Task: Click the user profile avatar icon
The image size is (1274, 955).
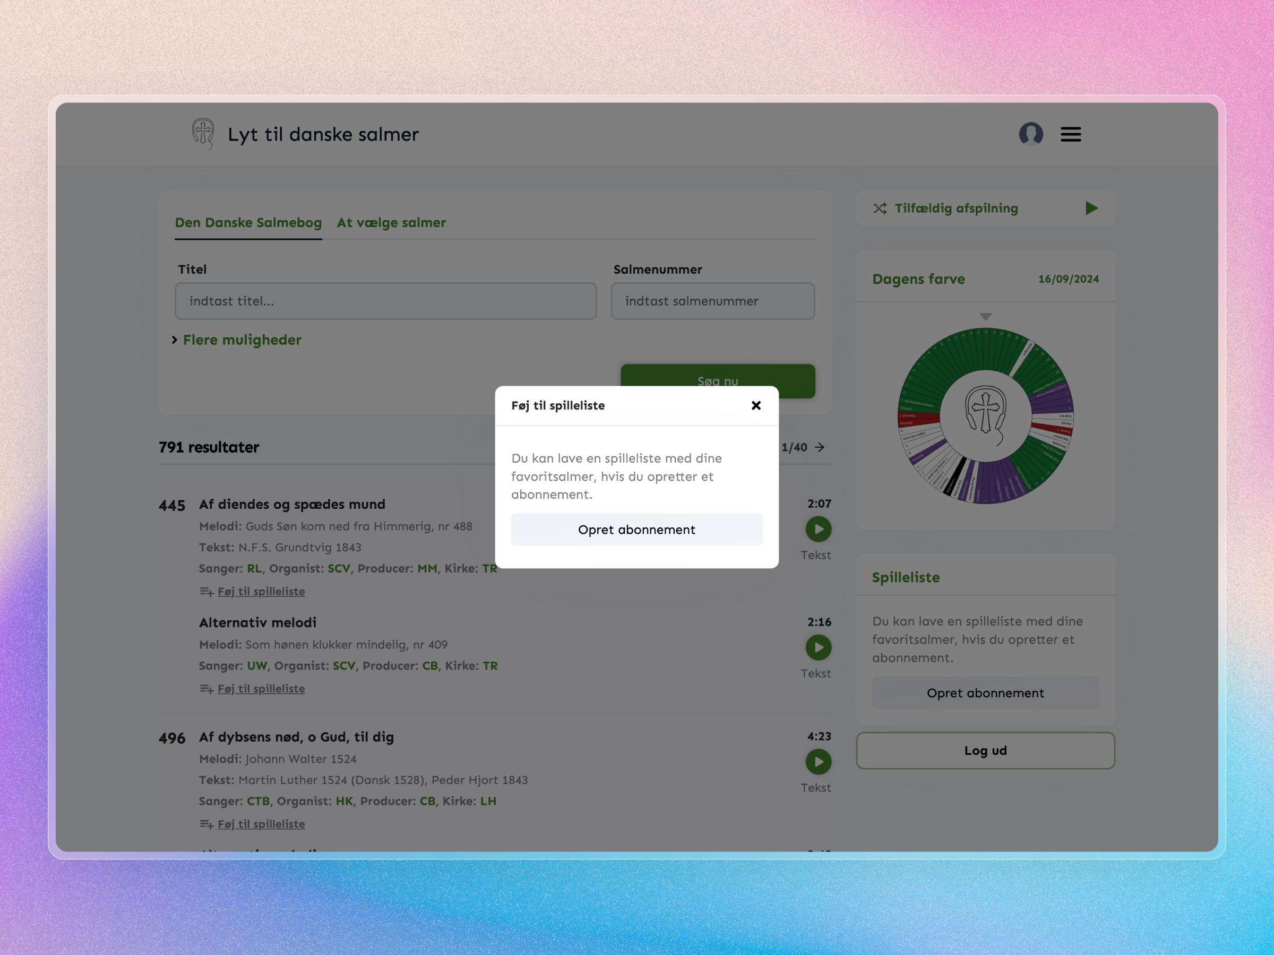Action: point(1031,134)
